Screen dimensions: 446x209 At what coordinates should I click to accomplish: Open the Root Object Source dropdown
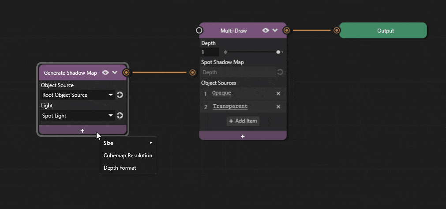point(77,95)
